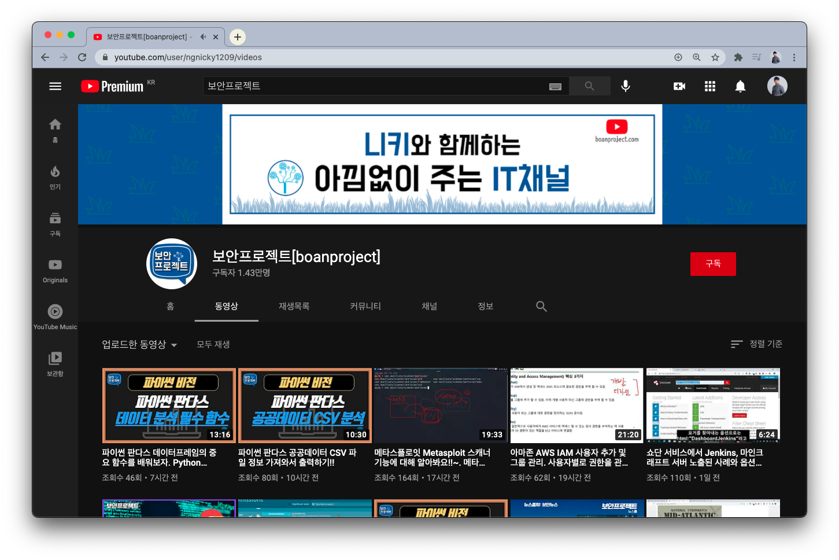Screen dimensions: 839x560
Task: Open the 채널 tab
Action: (x=430, y=306)
